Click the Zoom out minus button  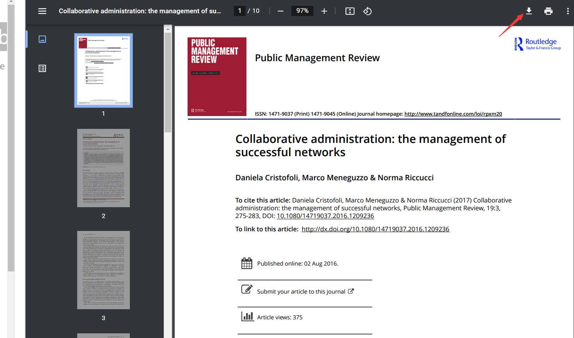point(280,11)
